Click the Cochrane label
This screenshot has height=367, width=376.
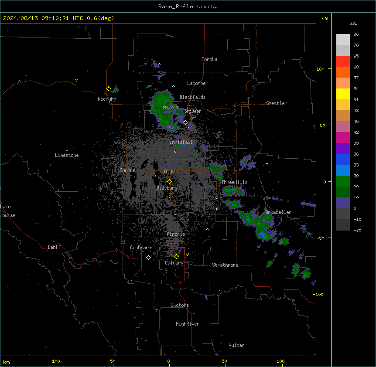[x=141, y=248]
